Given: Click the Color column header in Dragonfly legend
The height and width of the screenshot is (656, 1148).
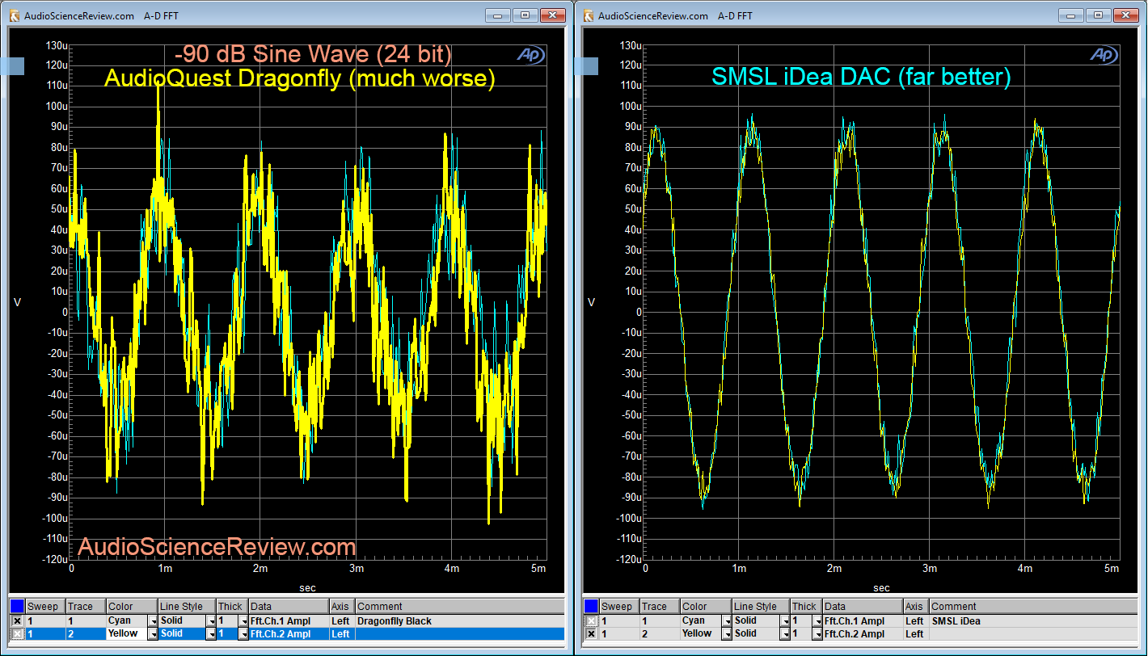Looking at the screenshot, I should [132, 607].
